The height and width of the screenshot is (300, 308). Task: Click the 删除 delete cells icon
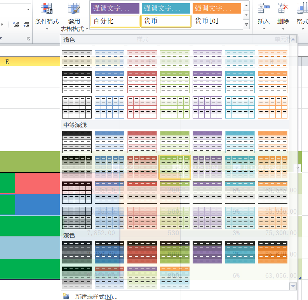click(283, 9)
